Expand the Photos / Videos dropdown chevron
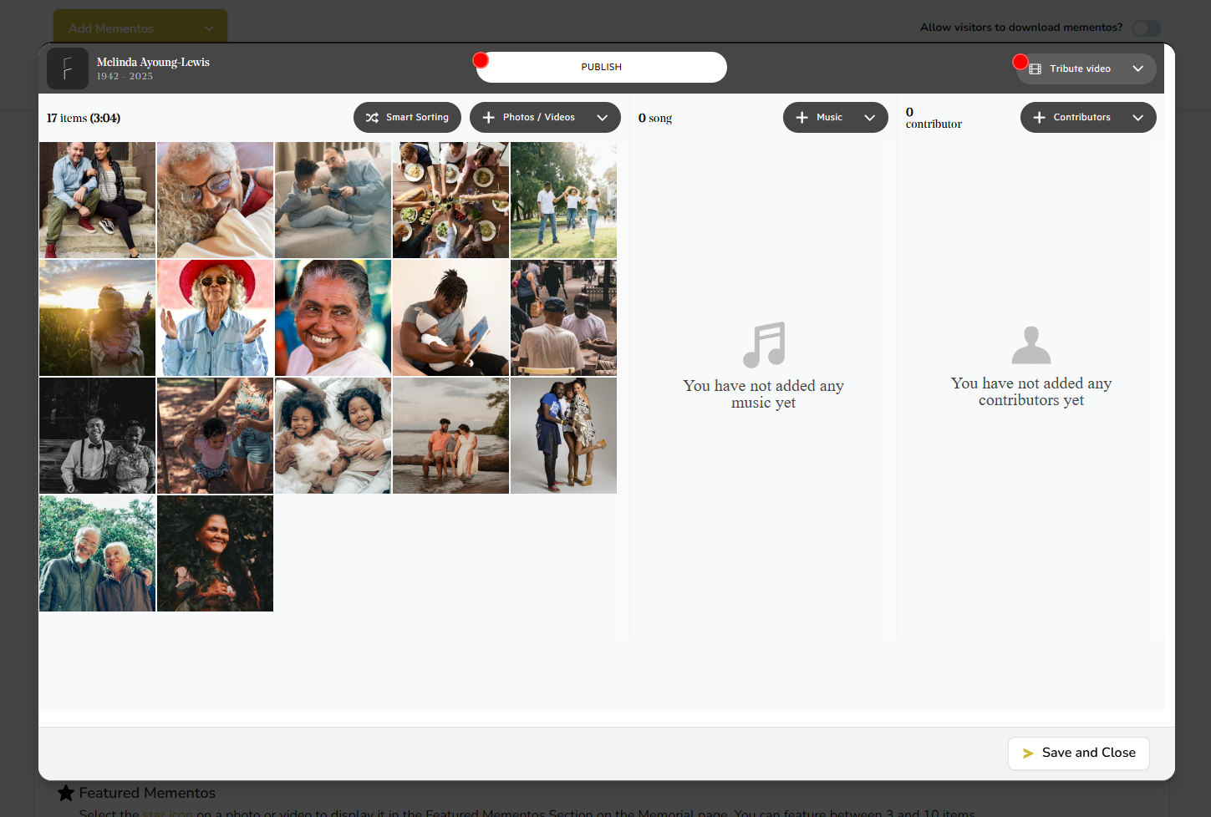The height and width of the screenshot is (817, 1211). click(602, 118)
